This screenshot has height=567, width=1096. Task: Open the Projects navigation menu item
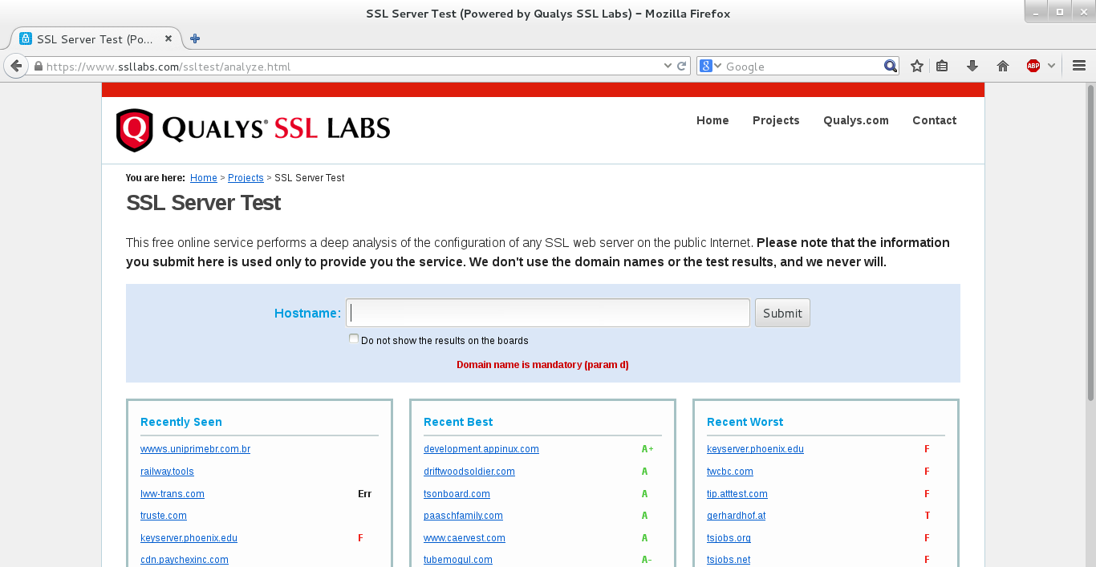click(x=776, y=120)
